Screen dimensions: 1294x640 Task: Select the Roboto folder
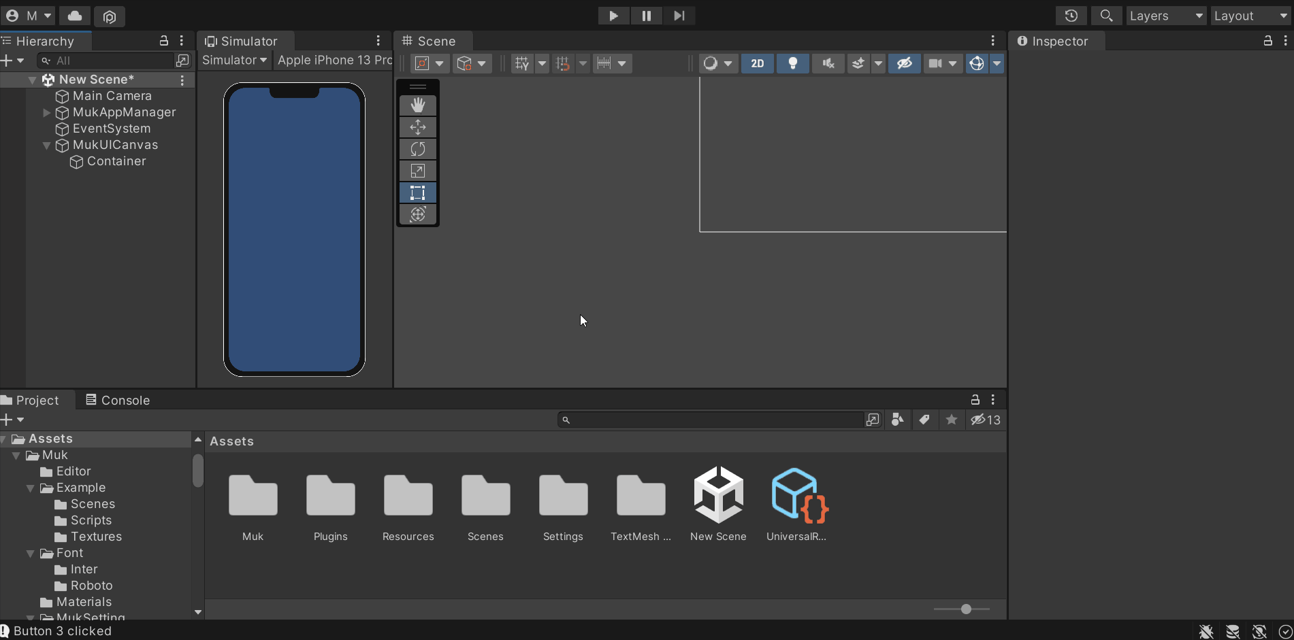pyautogui.click(x=83, y=586)
